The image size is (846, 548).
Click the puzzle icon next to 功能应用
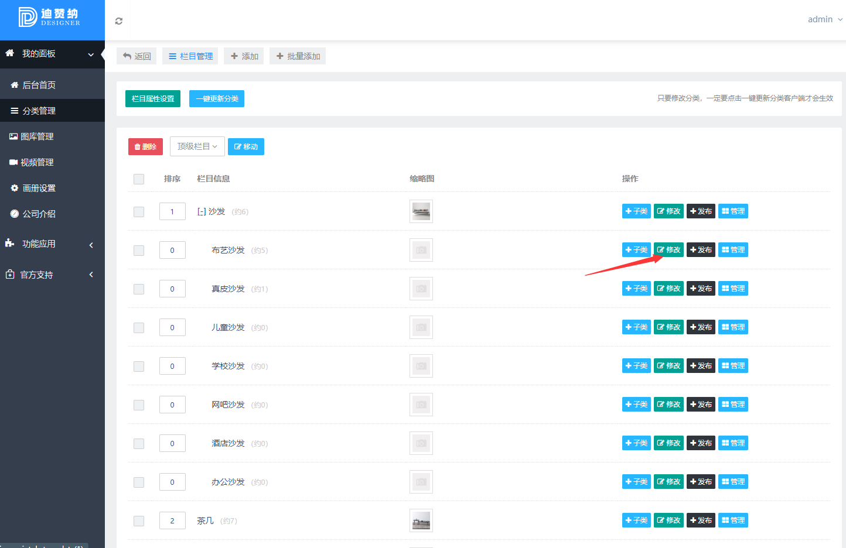pos(9,243)
